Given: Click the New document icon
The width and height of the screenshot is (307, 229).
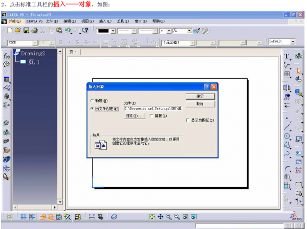Looking at the screenshot, I should [x=10, y=30].
